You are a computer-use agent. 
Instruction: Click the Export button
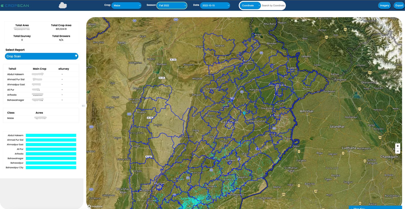(x=399, y=5)
